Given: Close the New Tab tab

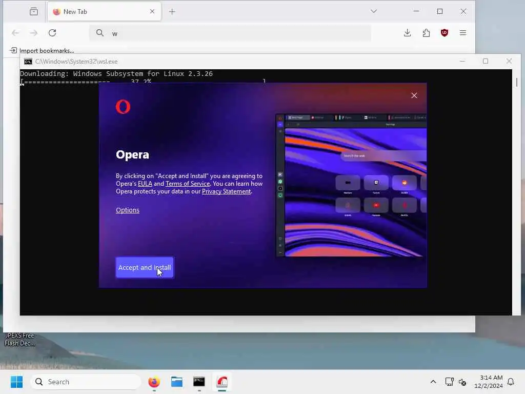Looking at the screenshot, I should point(152,11).
